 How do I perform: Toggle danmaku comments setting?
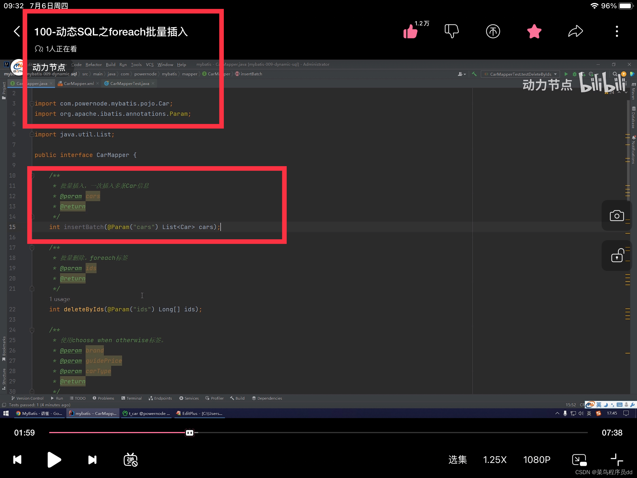[x=130, y=459]
